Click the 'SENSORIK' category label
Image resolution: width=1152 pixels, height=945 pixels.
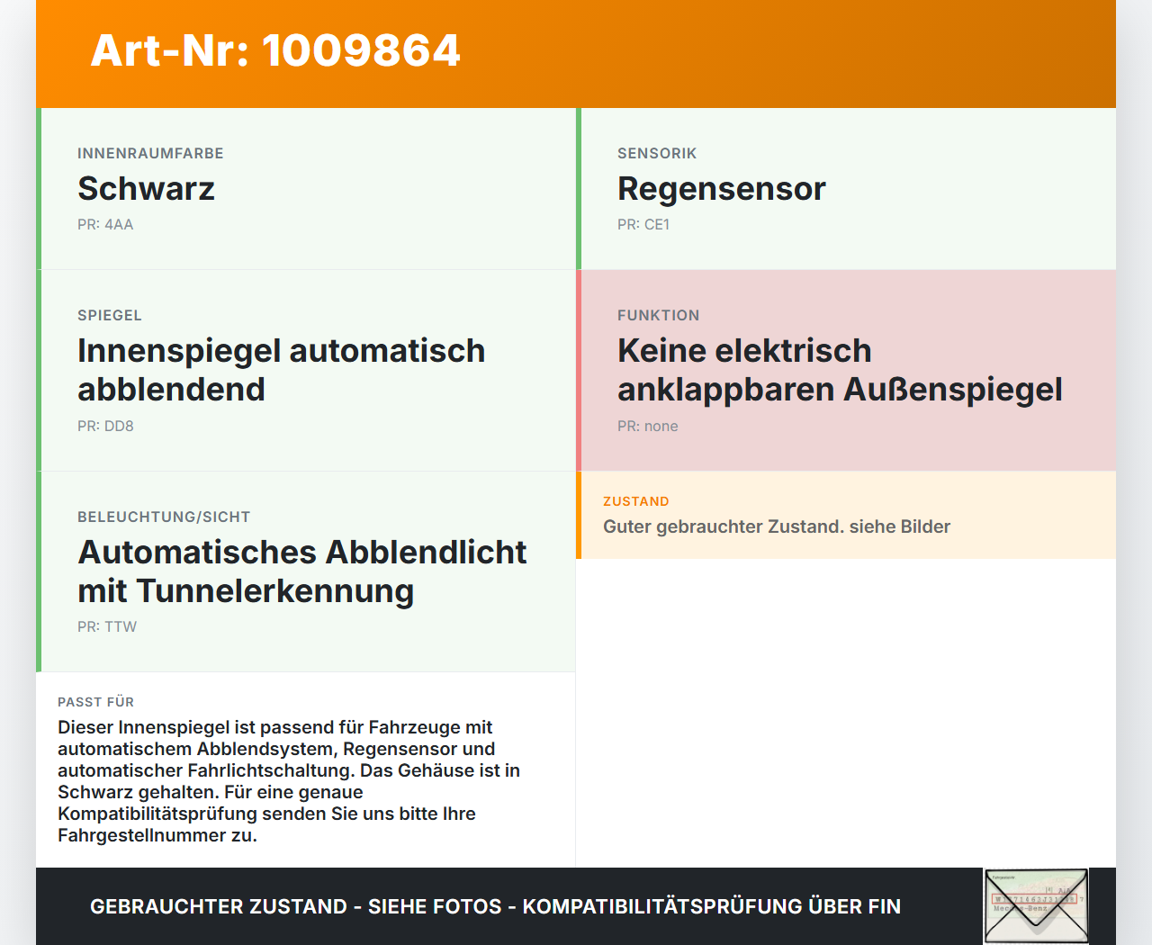click(656, 153)
